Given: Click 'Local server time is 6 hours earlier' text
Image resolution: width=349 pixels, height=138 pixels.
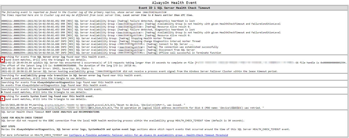Looking at the screenshot, I should pos(158,15).
